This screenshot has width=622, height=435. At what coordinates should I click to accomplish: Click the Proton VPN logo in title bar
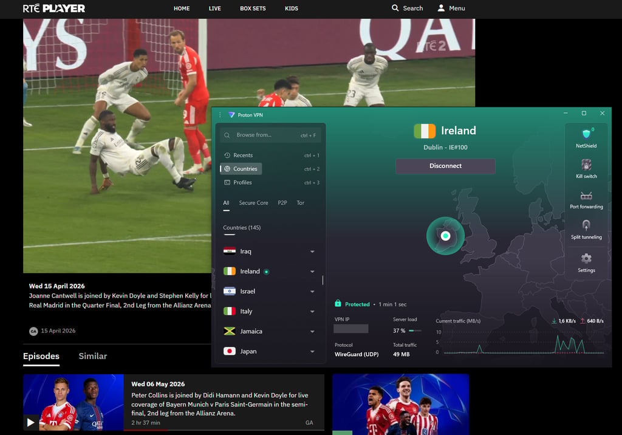point(231,115)
